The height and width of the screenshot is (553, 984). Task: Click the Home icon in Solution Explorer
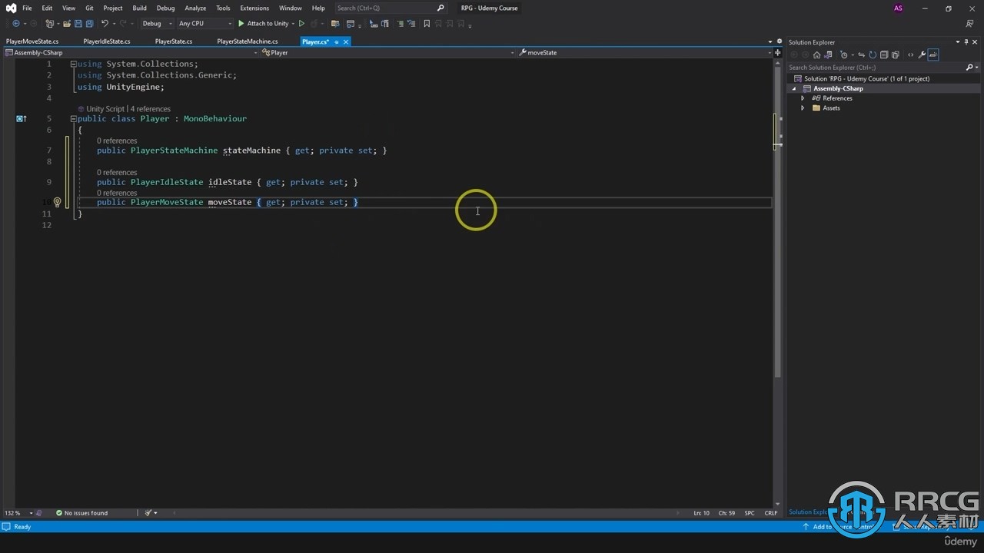coord(816,55)
